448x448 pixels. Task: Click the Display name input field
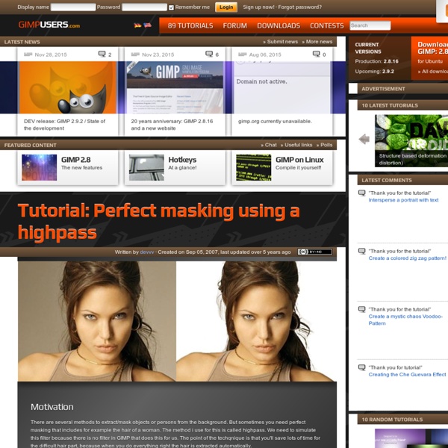(73, 7)
